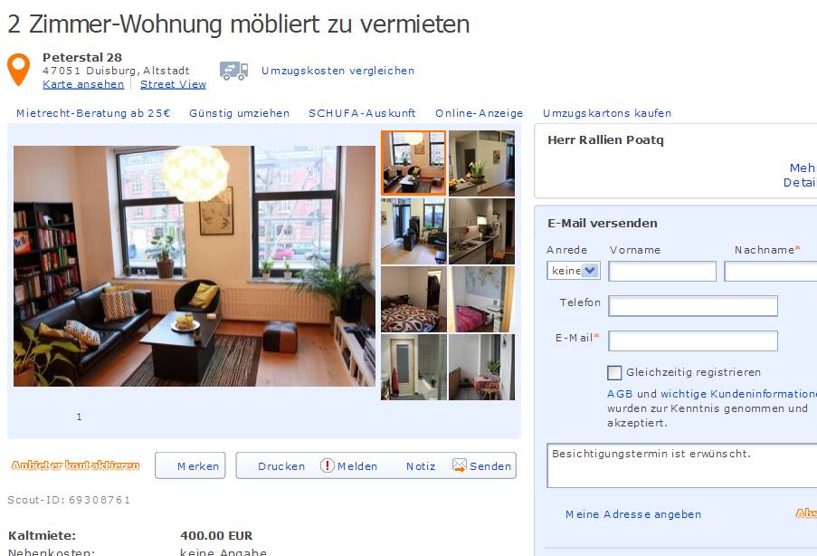Focus the Vorname input field
This screenshot has height=556, width=817.
[x=662, y=272]
